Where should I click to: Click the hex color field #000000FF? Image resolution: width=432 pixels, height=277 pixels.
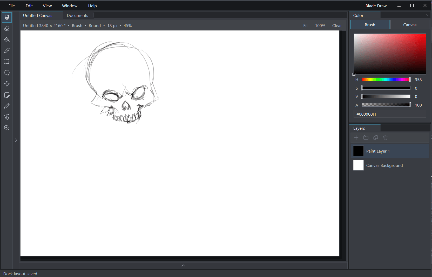(x=390, y=114)
